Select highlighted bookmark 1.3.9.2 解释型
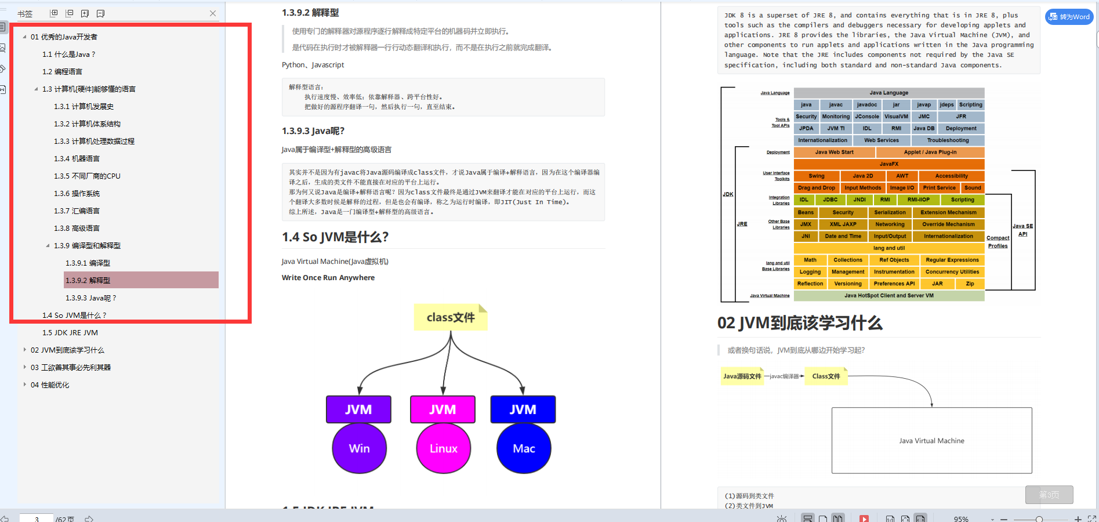Screen dimensions: 1099x522 [x=141, y=280]
